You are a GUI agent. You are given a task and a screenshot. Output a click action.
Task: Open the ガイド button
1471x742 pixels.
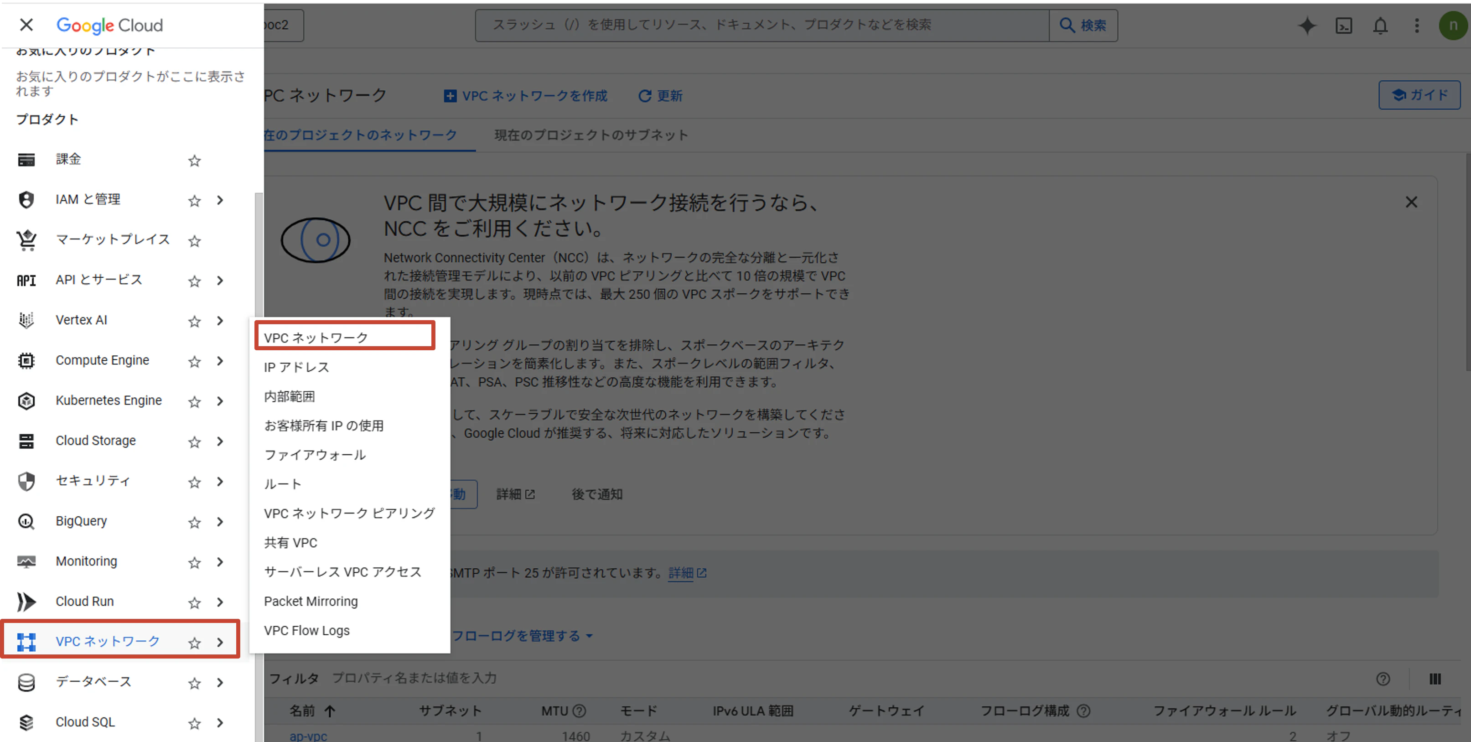pyautogui.click(x=1419, y=95)
